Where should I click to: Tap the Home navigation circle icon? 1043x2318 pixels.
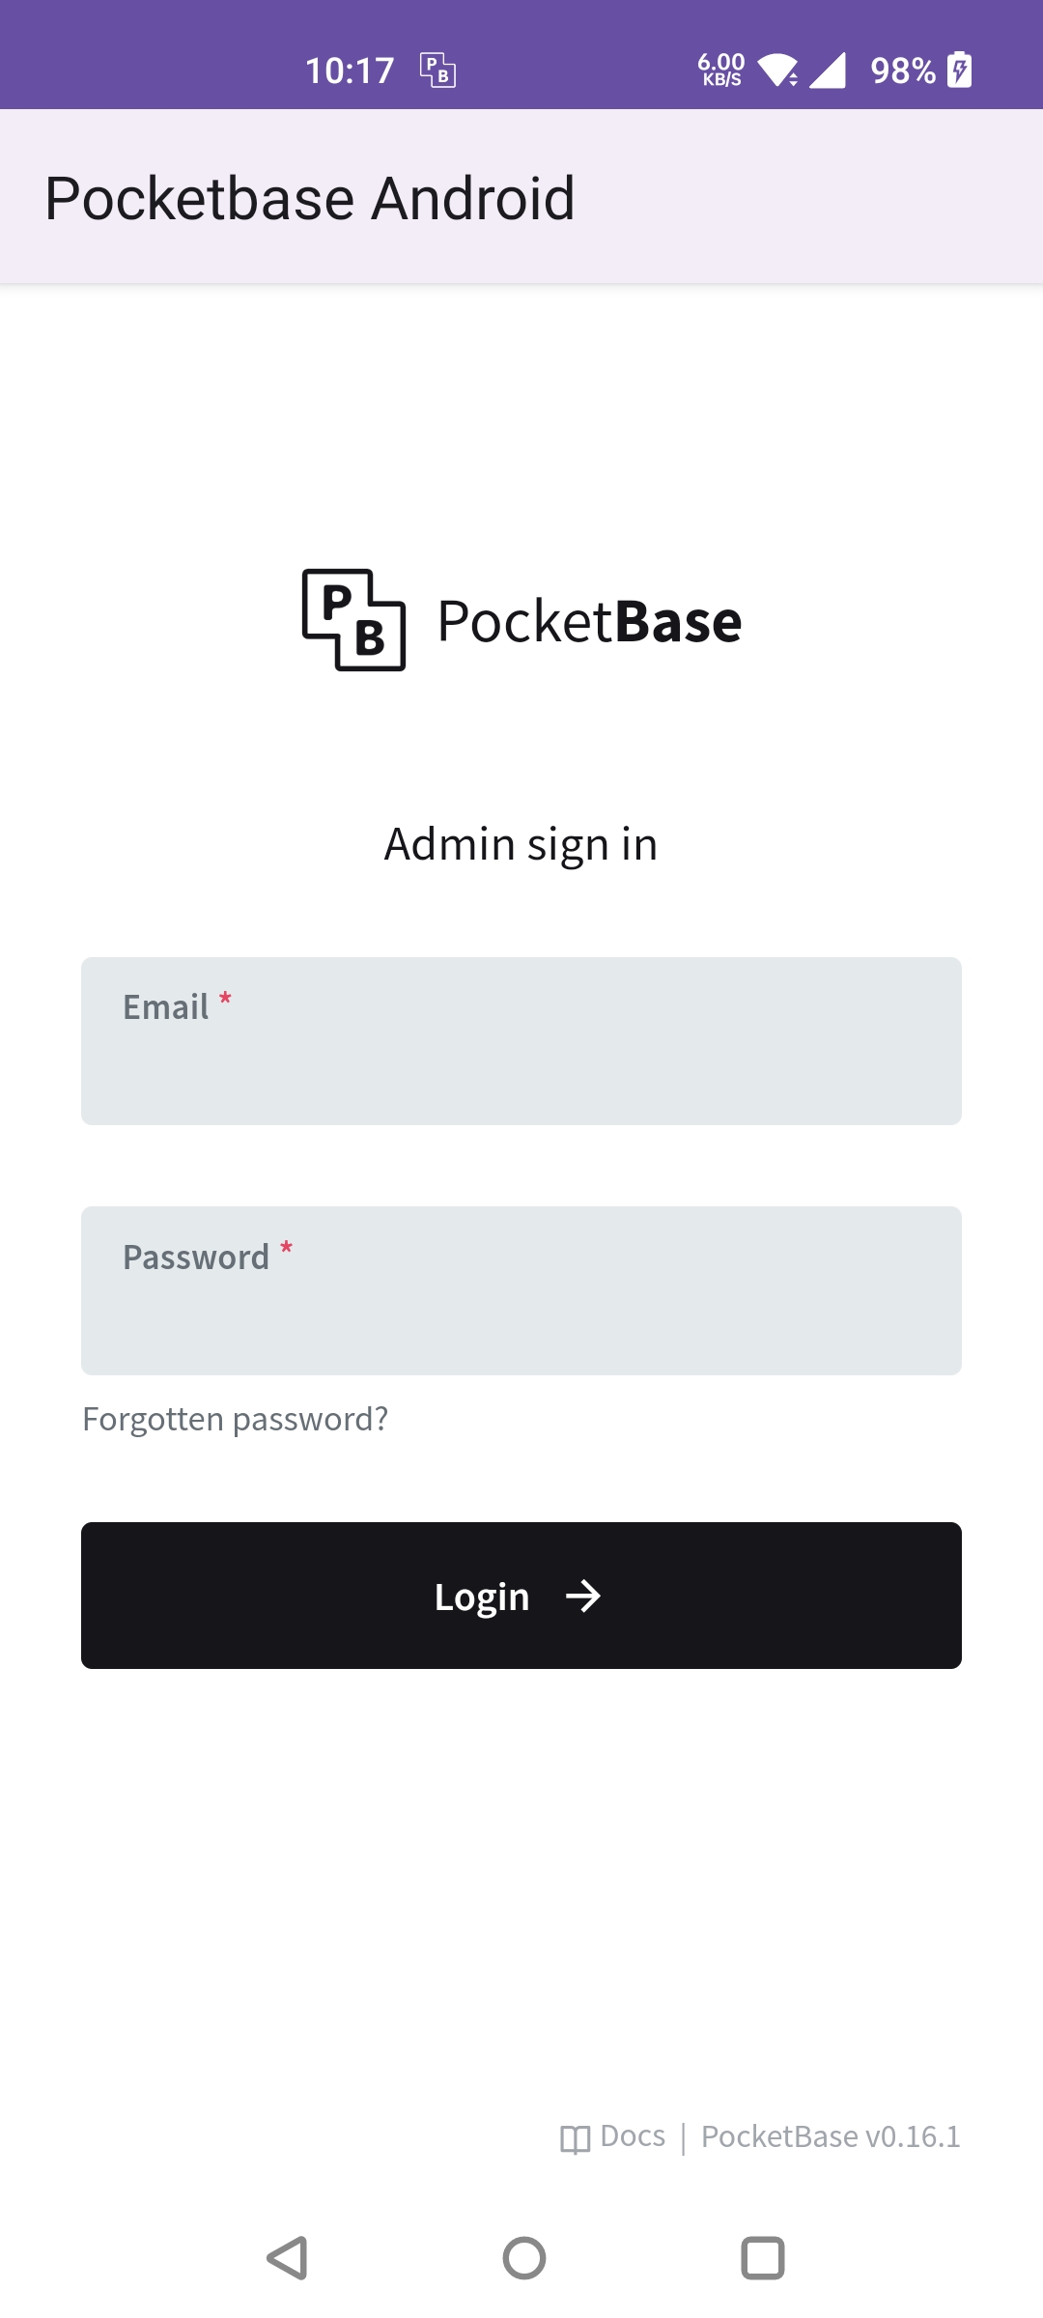click(521, 2257)
